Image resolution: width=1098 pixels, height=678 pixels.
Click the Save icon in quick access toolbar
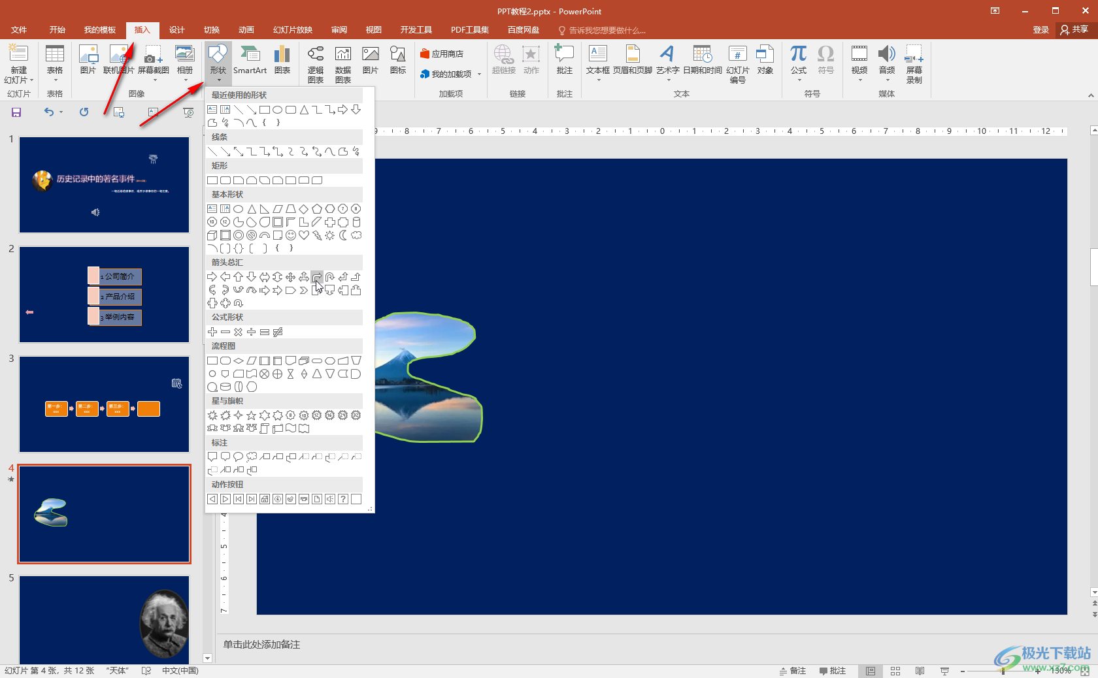click(16, 112)
